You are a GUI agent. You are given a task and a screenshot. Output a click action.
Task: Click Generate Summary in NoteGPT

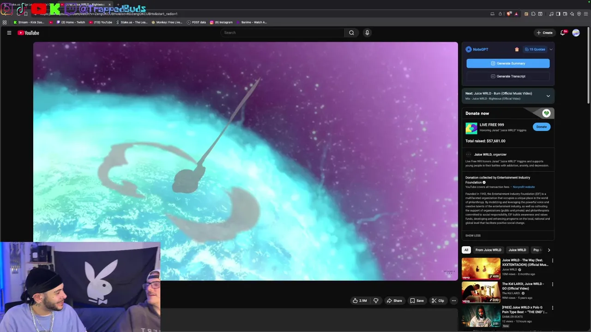click(x=508, y=63)
